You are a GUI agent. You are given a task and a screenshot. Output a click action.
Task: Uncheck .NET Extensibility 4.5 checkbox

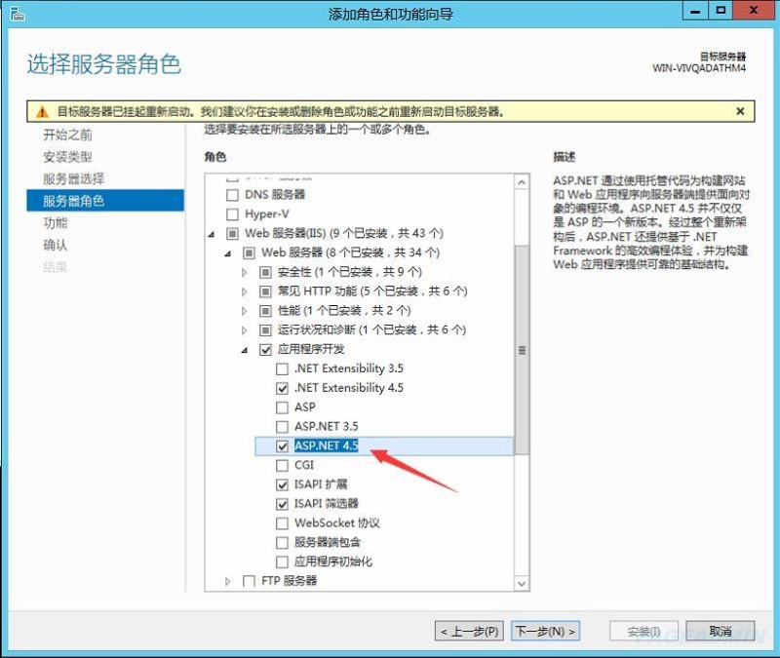tap(282, 388)
